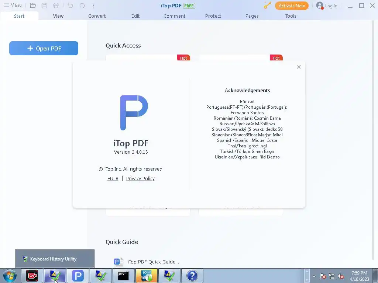The height and width of the screenshot is (283, 378).
Task: Click the Action Center flag tray icon
Action: pos(323,276)
